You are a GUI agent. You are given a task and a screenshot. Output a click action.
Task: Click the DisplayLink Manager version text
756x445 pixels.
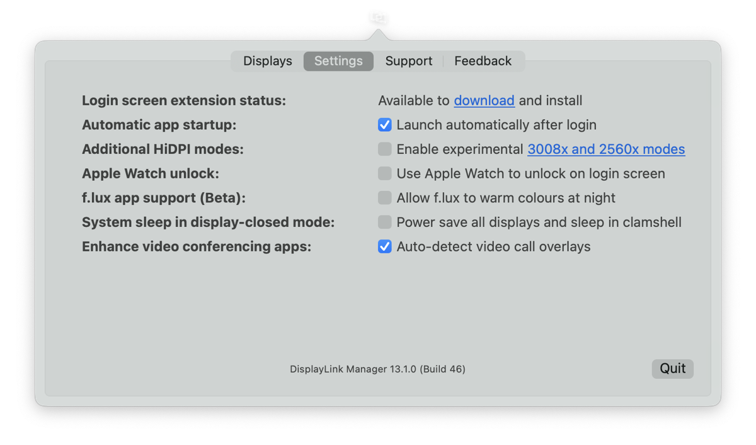click(377, 369)
